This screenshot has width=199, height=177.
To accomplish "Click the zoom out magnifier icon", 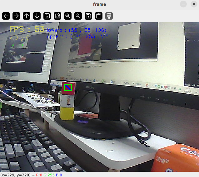I will 78,16.
